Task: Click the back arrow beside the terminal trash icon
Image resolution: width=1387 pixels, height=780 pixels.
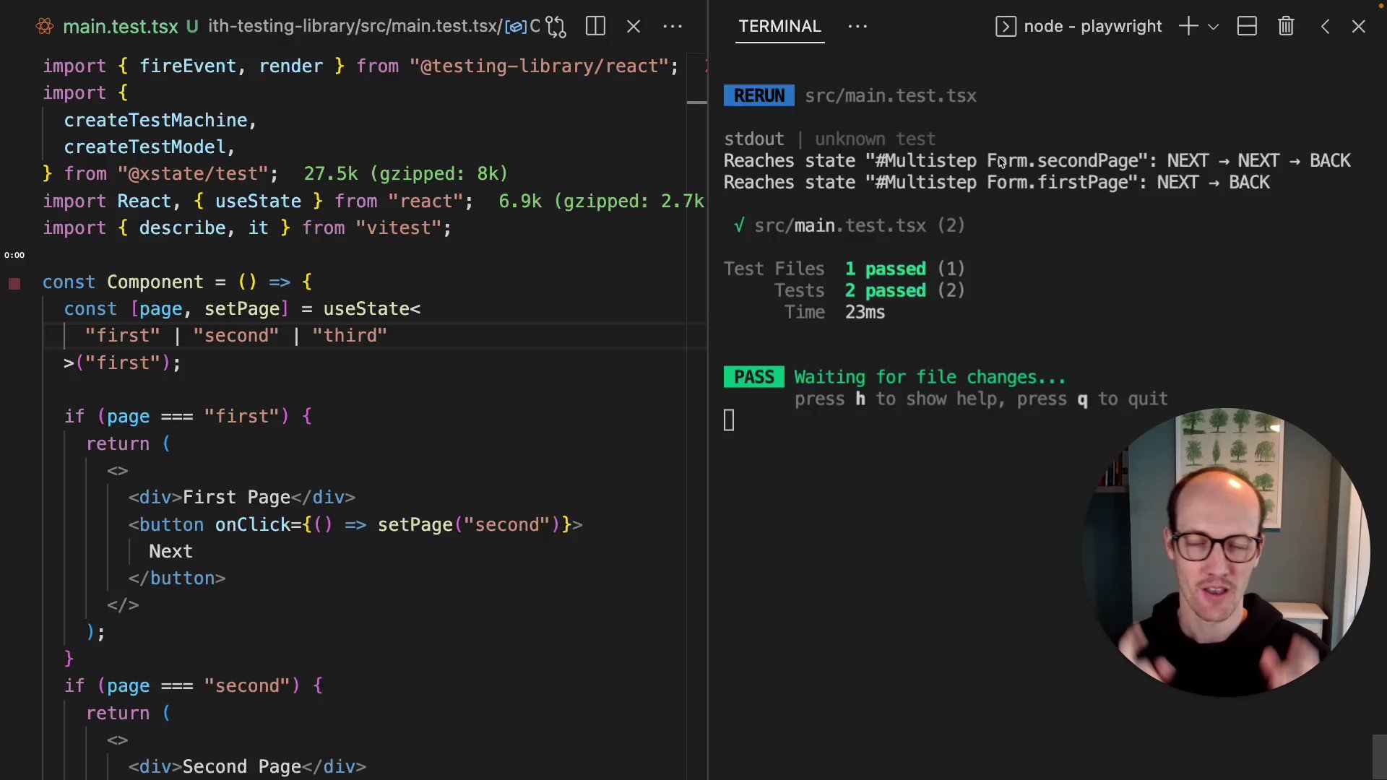Action: coord(1326,26)
